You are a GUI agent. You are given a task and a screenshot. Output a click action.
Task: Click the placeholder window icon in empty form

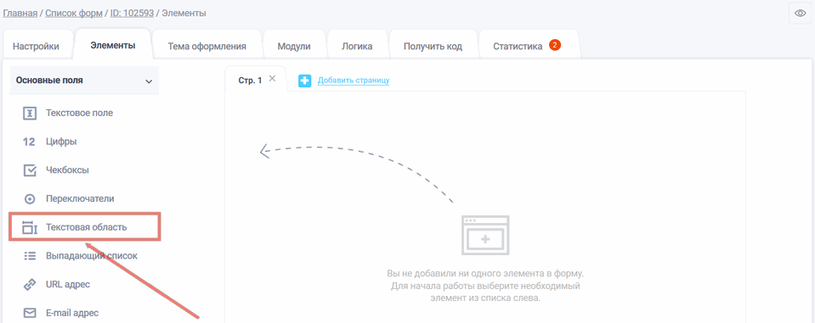click(x=485, y=236)
